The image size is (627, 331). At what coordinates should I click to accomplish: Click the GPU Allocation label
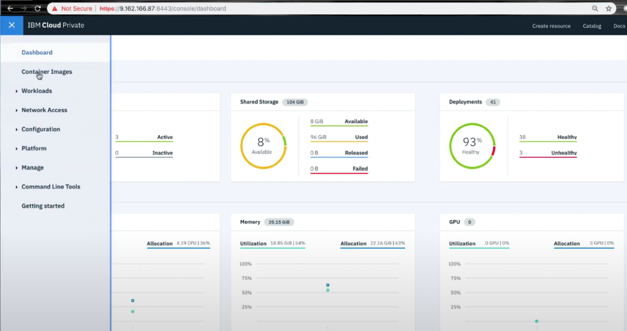(566, 243)
